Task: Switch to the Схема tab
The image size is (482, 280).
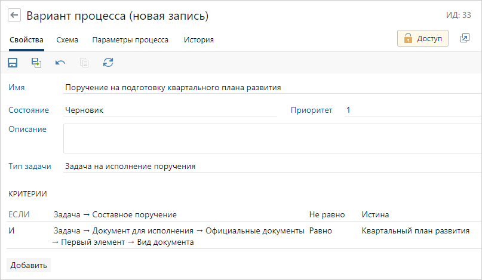Action: [x=67, y=40]
